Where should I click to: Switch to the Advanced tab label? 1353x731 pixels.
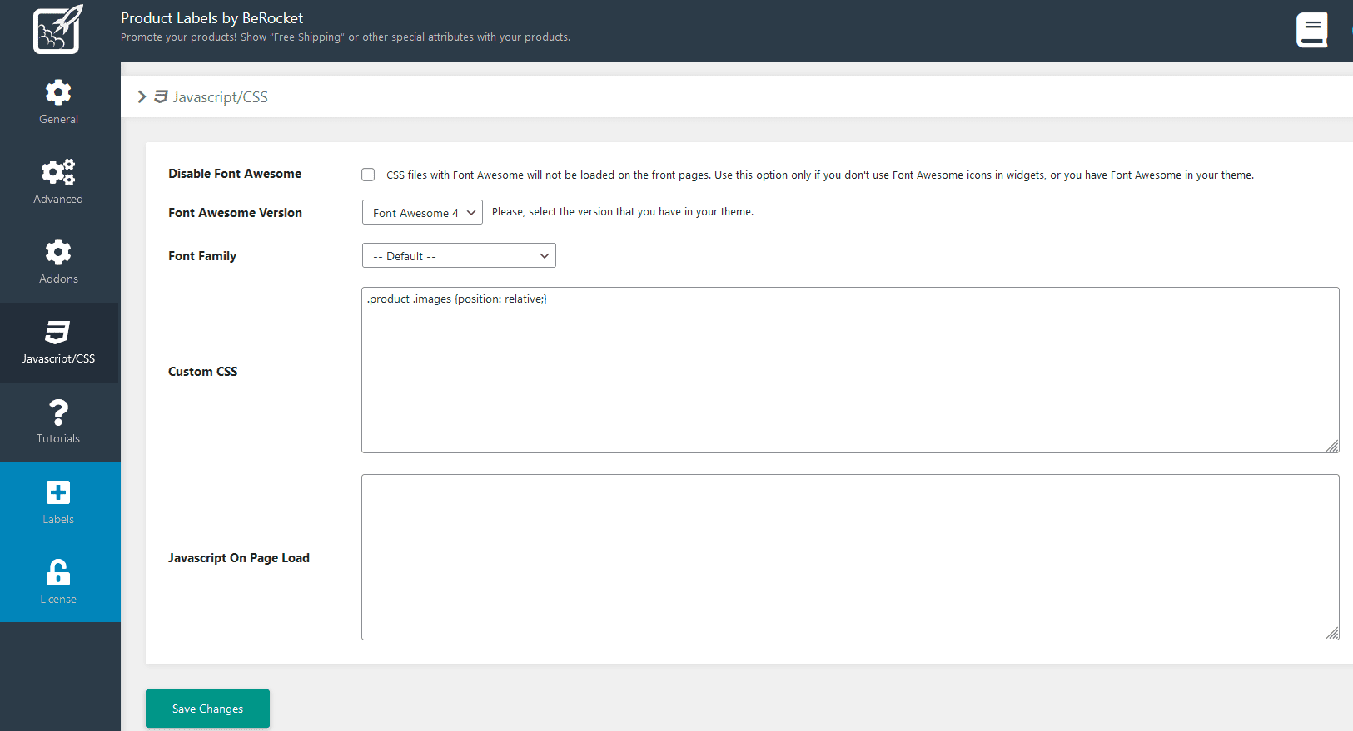pos(58,200)
